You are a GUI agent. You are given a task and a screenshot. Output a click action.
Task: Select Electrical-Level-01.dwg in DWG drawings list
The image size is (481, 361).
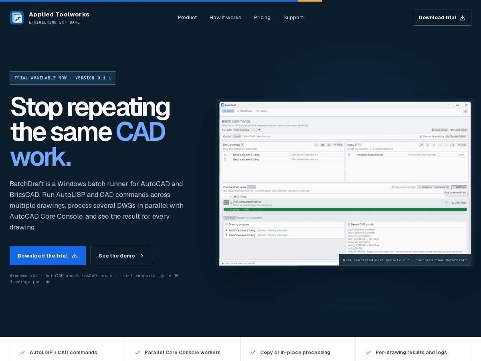point(283,154)
